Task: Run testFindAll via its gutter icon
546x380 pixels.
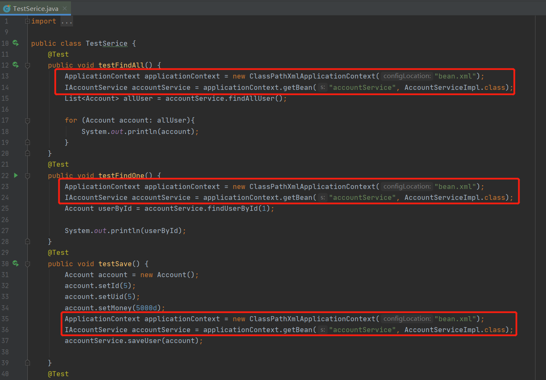Action: [x=16, y=65]
